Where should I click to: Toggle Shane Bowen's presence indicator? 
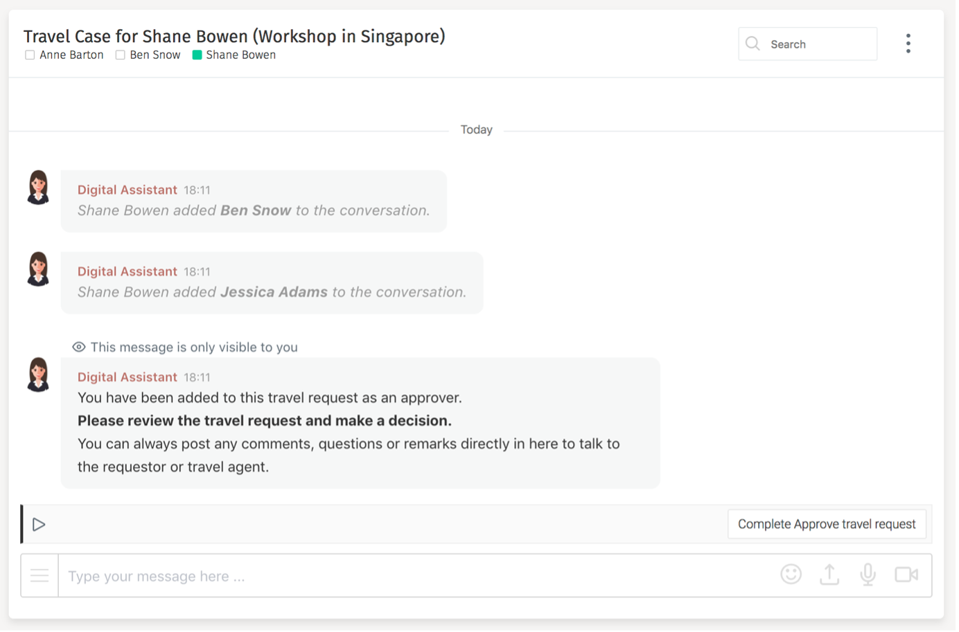coord(198,55)
